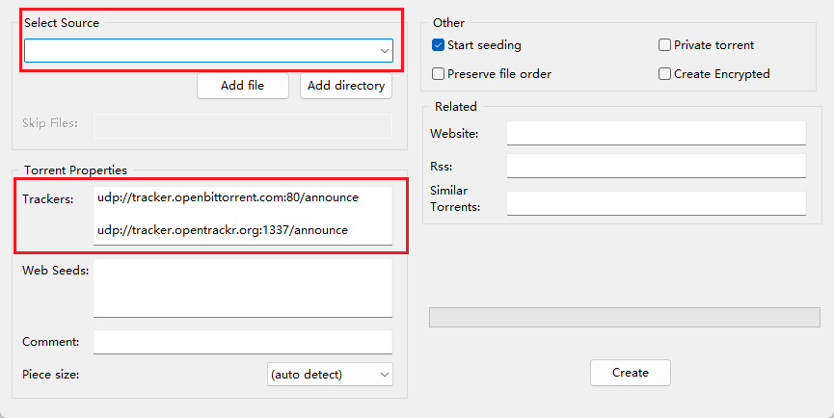
Task: Click the Similar Torrents input field
Action: (x=656, y=203)
